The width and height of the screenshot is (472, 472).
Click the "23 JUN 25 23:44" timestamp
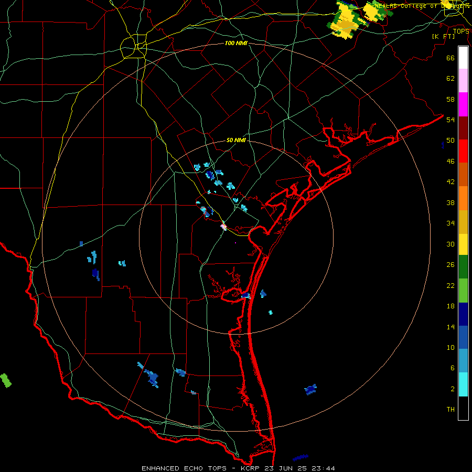[x=299, y=468]
